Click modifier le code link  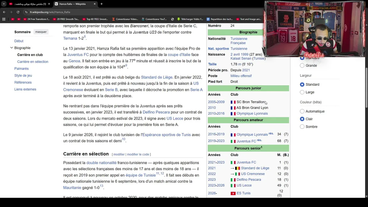(x=138, y=154)
